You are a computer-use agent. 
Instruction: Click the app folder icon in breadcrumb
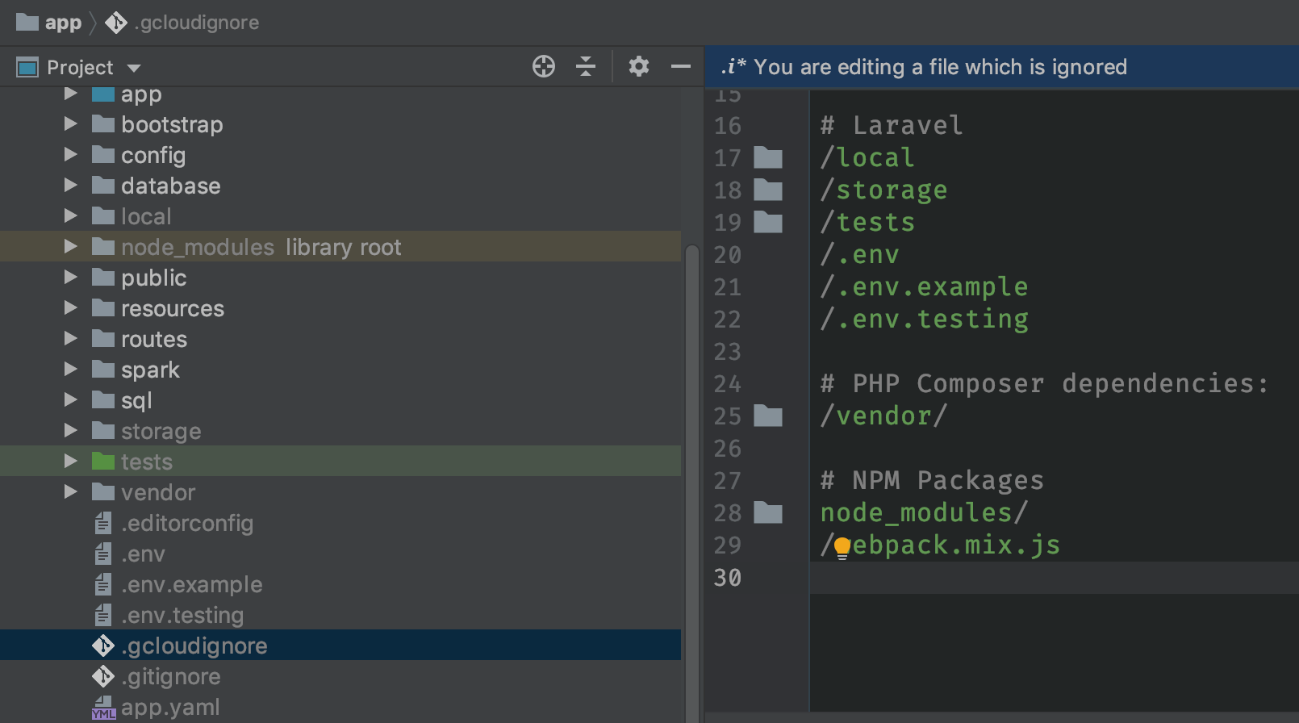pos(27,22)
